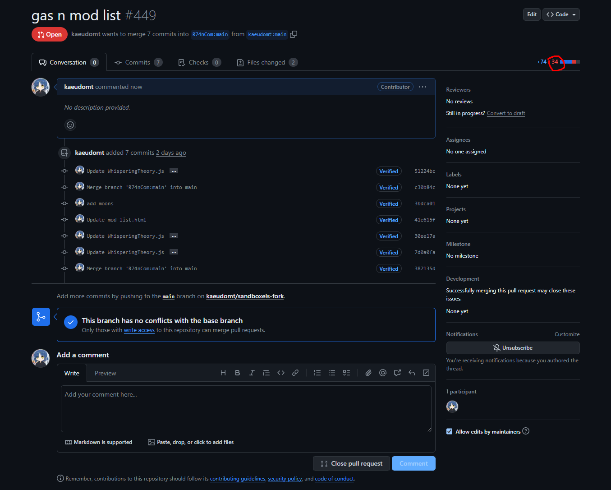Insert inline code formatting

pos(281,373)
